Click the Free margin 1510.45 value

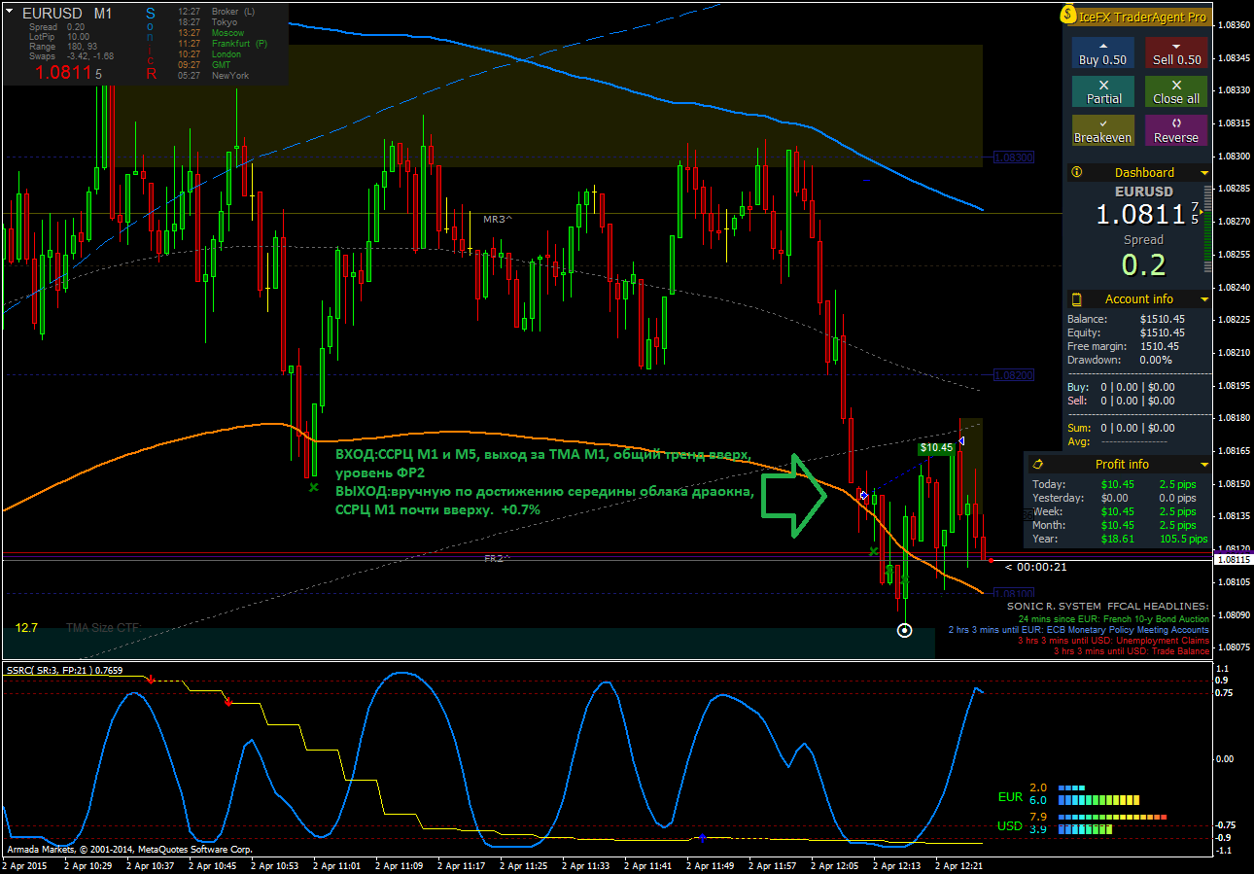[1159, 346]
